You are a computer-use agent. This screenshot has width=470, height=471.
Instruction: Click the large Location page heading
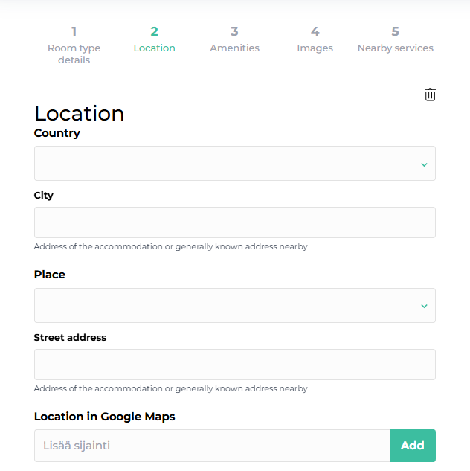point(80,113)
